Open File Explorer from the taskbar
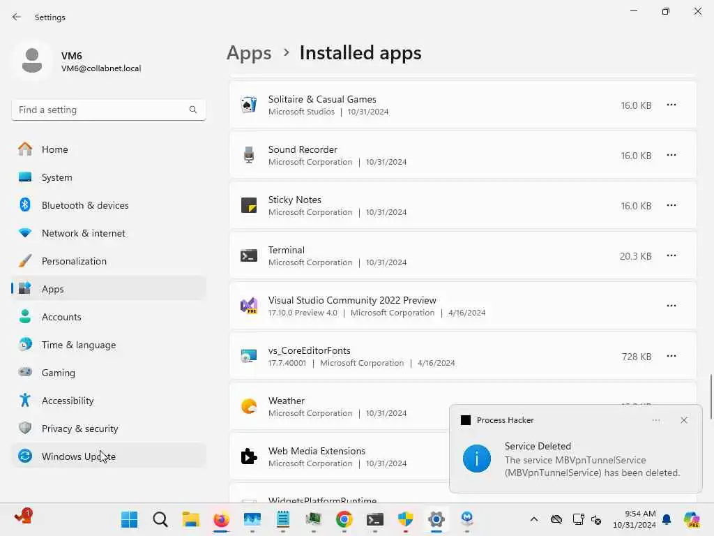 191,519
